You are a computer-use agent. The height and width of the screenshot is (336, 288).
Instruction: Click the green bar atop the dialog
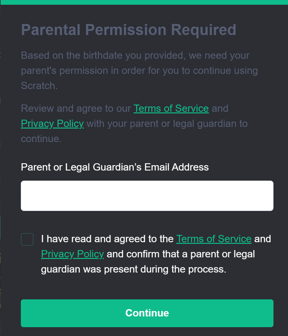click(144, 2)
